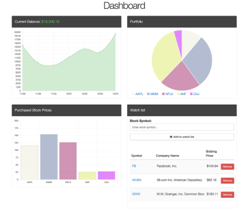Select the MMM bar in the bar chart
Screen dimensions: 247x211
click(49, 157)
